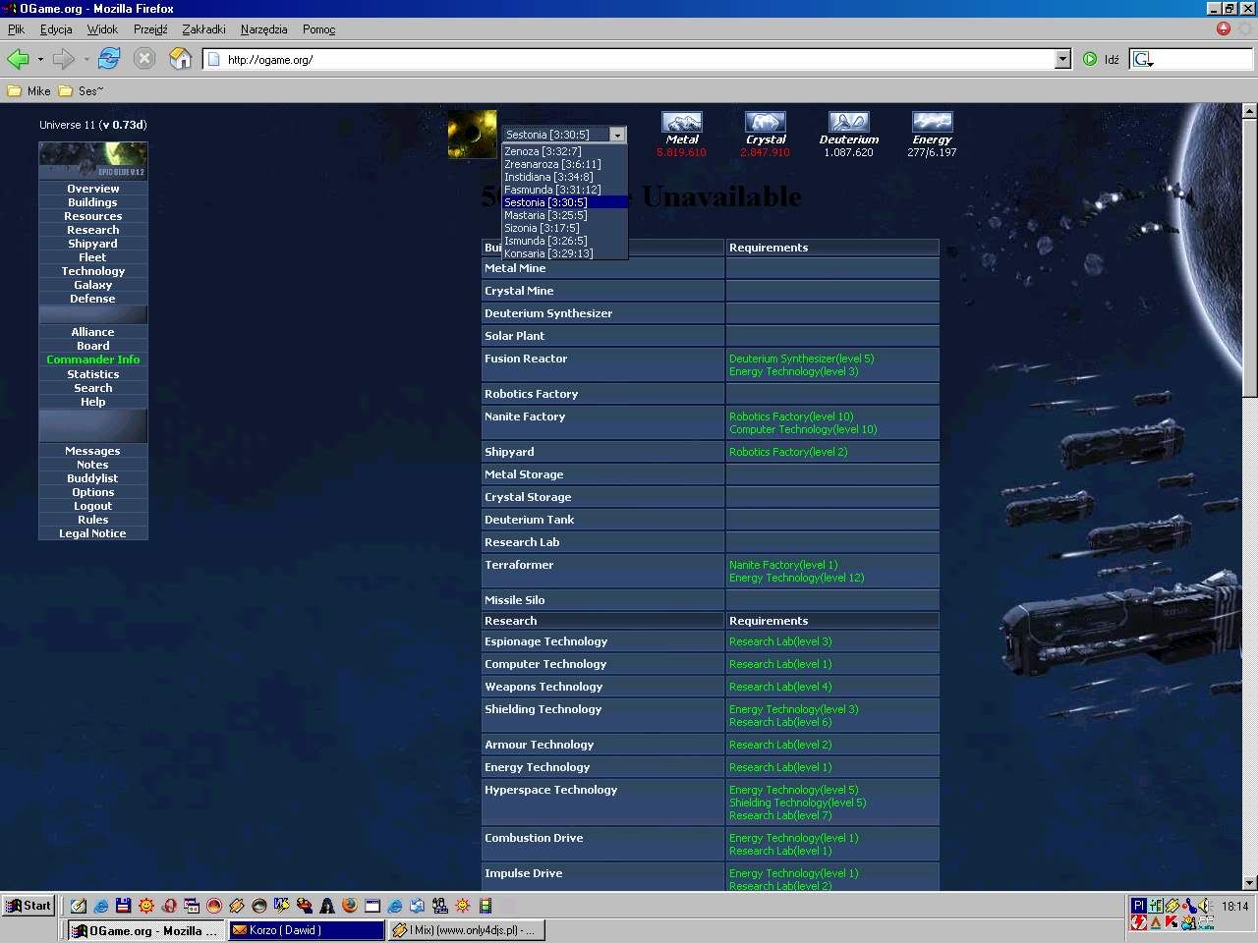
Task: Open the URL bar history dropdown
Action: click(x=1062, y=59)
